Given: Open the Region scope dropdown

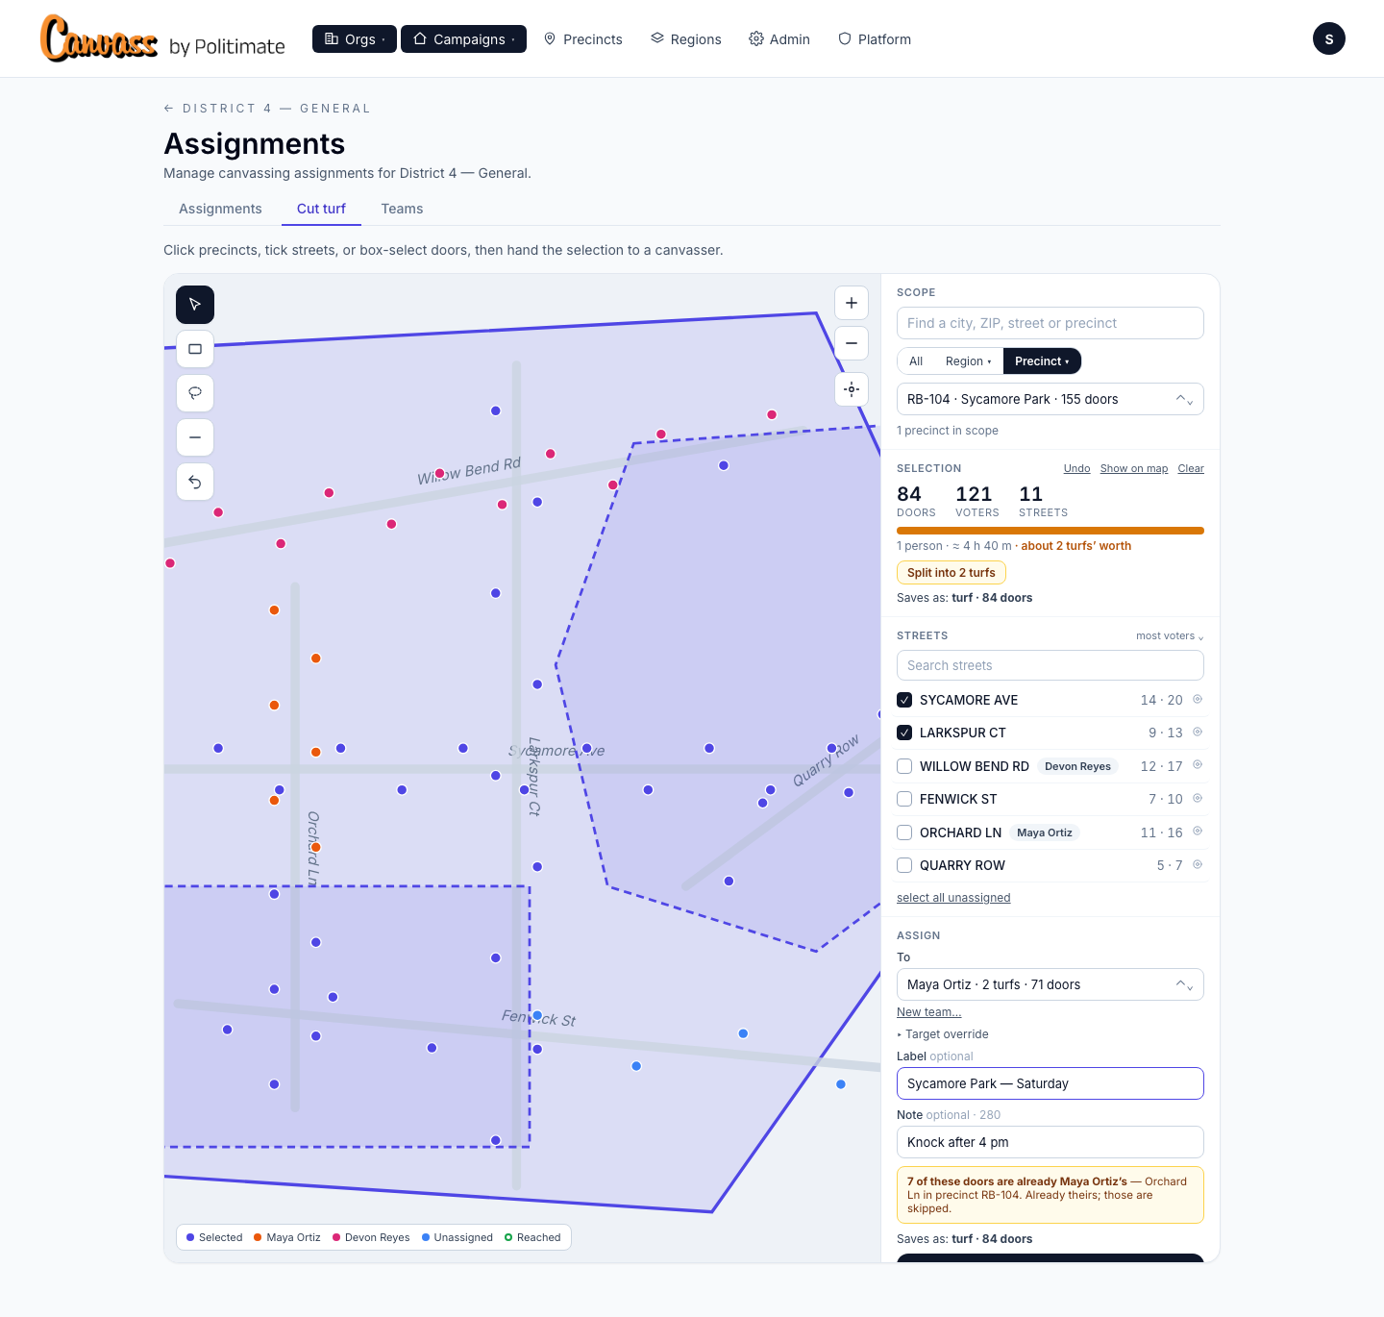Looking at the screenshot, I should tap(968, 361).
